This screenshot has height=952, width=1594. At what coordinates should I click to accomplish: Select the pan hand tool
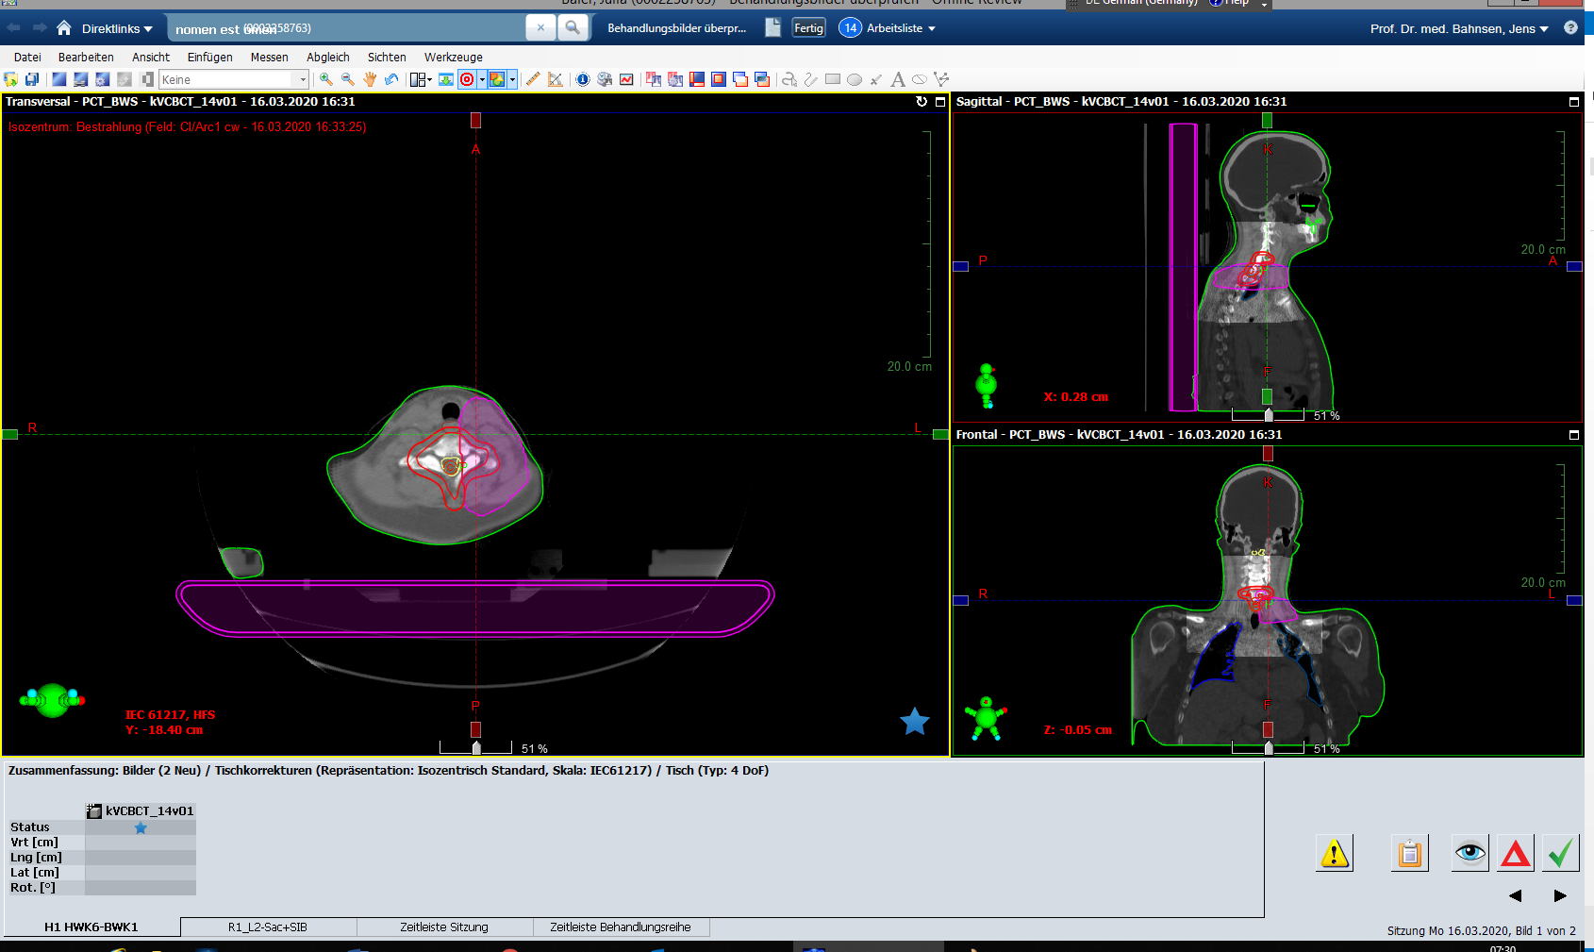370,80
